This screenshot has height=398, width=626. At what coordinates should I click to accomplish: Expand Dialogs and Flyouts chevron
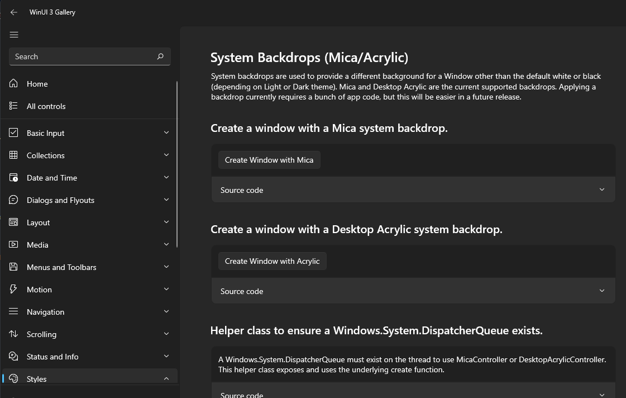[x=166, y=200]
